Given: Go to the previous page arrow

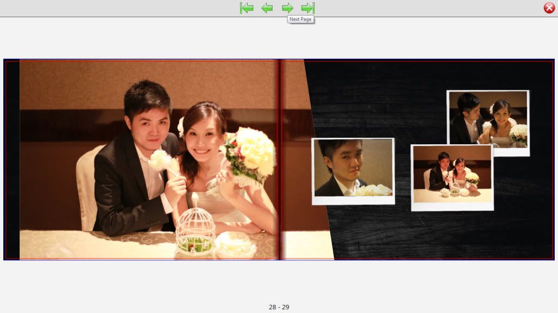Looking at the screenshot, I should click(x=267, y=8).
